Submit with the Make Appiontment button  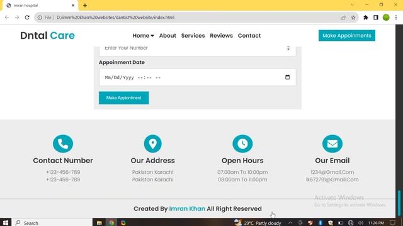pos(123,98)
